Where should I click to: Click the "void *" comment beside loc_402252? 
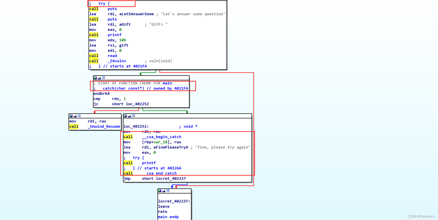click(x=190, y=127)
